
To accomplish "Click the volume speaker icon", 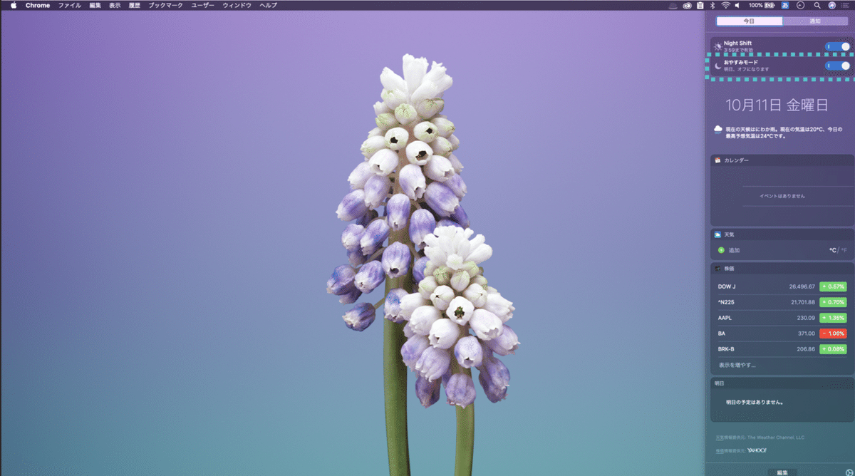I will (x=738, y=5).
